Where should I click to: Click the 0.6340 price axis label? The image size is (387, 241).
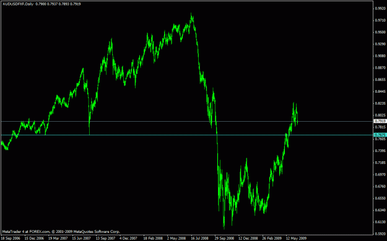tap(380, 210)
